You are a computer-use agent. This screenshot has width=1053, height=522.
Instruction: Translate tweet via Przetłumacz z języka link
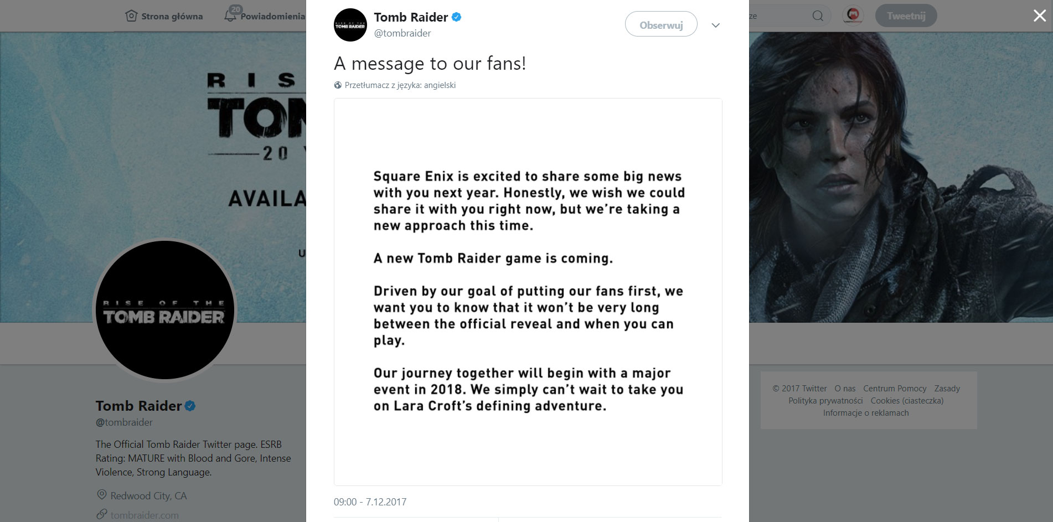point(400,85)
